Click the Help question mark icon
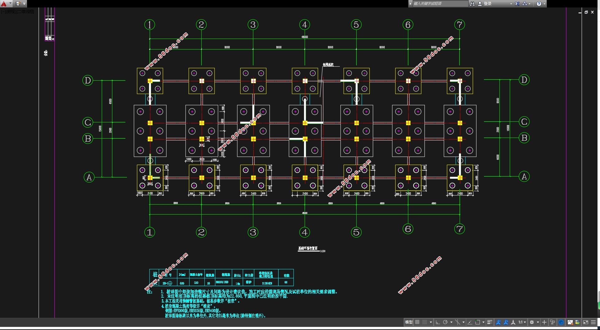 pos(539,4)
